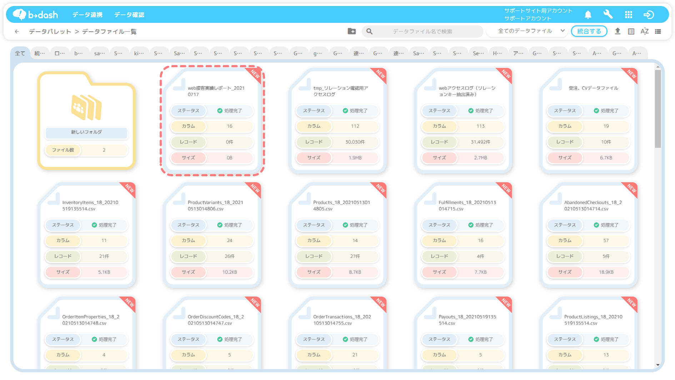Screen dimensions: 675x380
Task: Click file icon on Payouts card
Action: pos(430,314)
